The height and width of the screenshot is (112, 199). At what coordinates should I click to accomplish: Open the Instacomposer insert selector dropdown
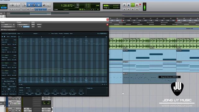pos(8,27)
